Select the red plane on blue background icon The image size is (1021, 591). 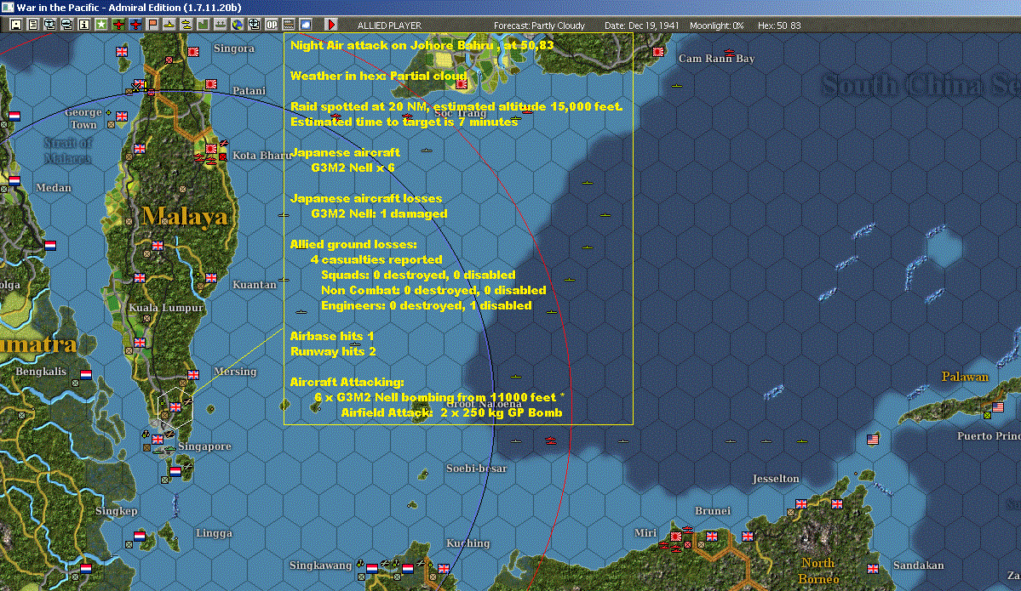pos(135,25)
